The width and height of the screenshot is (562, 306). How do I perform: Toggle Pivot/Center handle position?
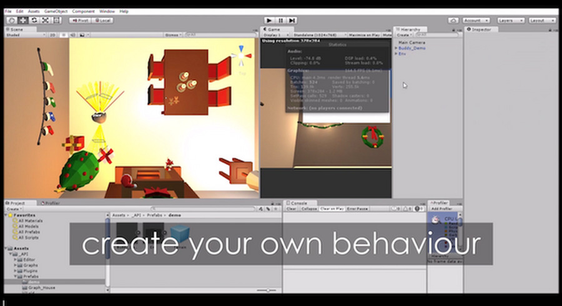click(80, 21)
